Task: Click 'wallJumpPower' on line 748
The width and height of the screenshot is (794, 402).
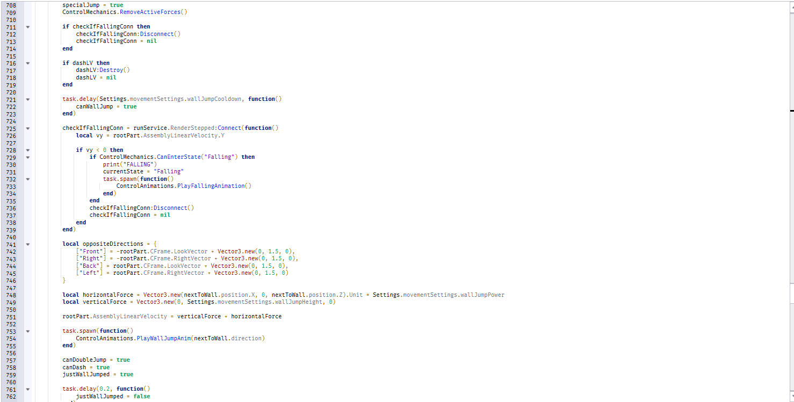Action: coord(482,295)
